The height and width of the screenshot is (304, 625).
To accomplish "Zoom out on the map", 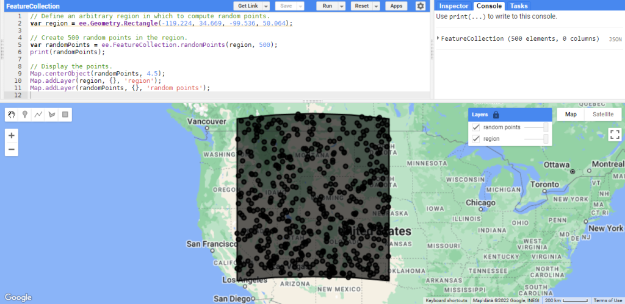I will tap(12, 149).
